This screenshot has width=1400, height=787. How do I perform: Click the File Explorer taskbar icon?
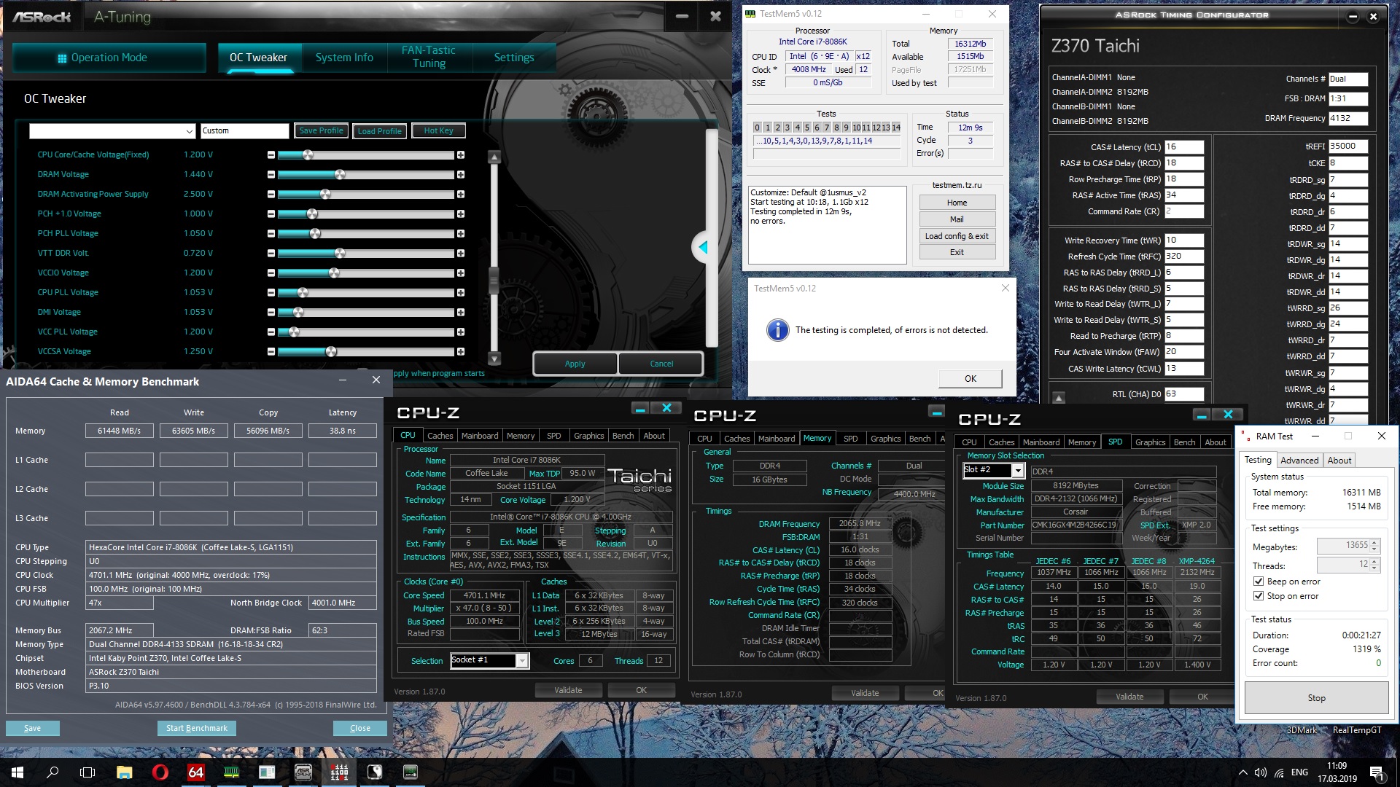pyautogui.click(x=124, y=772)
